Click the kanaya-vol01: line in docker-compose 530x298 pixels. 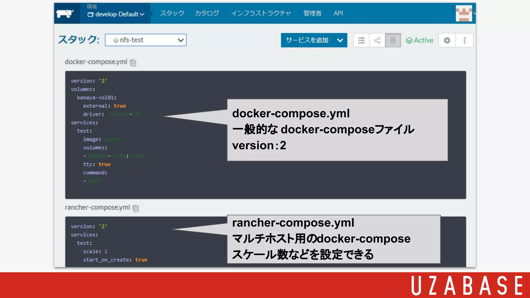[x=97, y=98]
